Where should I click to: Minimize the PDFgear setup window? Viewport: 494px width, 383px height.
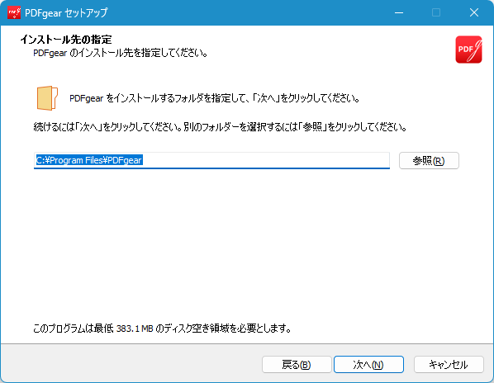(399, 12)
